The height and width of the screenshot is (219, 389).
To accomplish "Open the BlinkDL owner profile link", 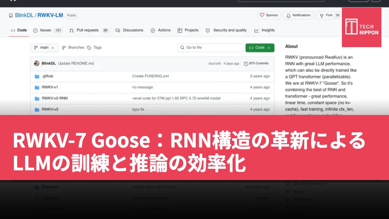I will click(x=24, y=16).
